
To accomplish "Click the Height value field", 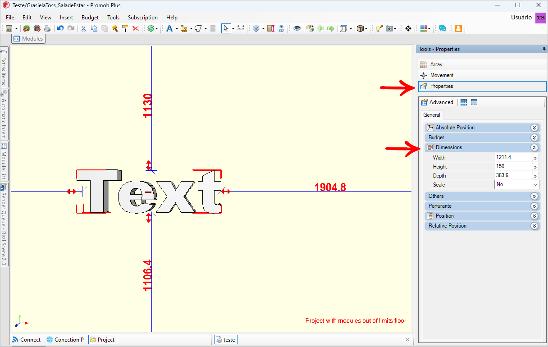I will [x=513, y=167].
